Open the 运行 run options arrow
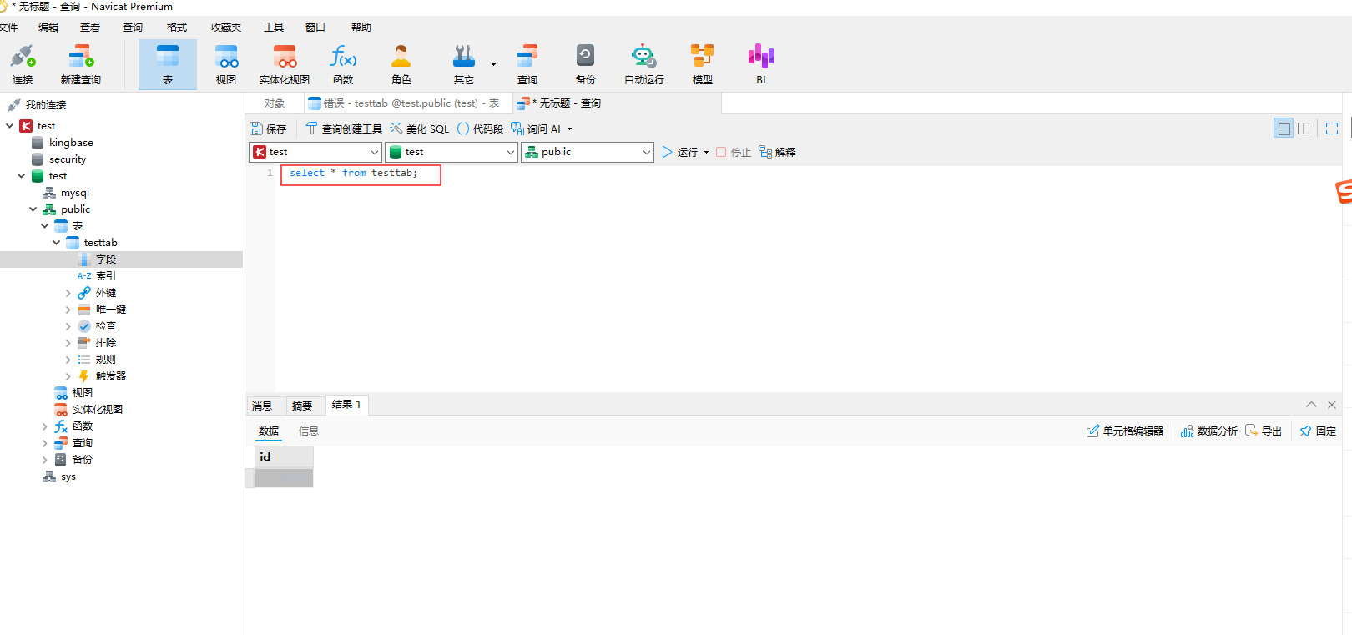1352x635 pixels. click(x=706, y=153)
